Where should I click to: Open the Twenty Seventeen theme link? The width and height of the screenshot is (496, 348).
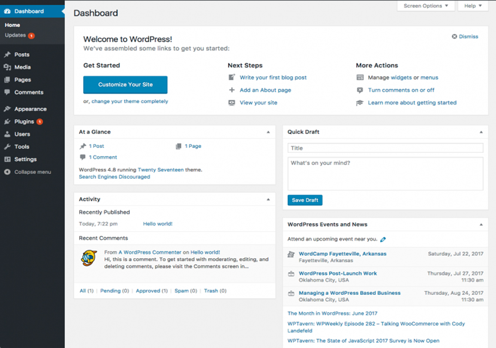point(161,170)
